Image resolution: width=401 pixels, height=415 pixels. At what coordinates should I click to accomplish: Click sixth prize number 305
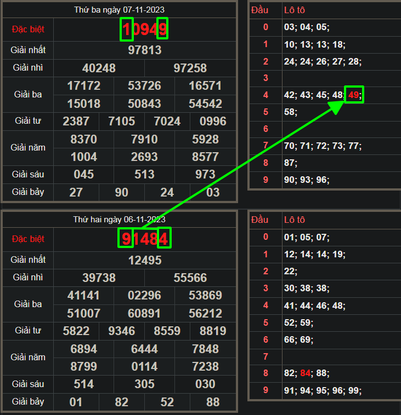144,384
